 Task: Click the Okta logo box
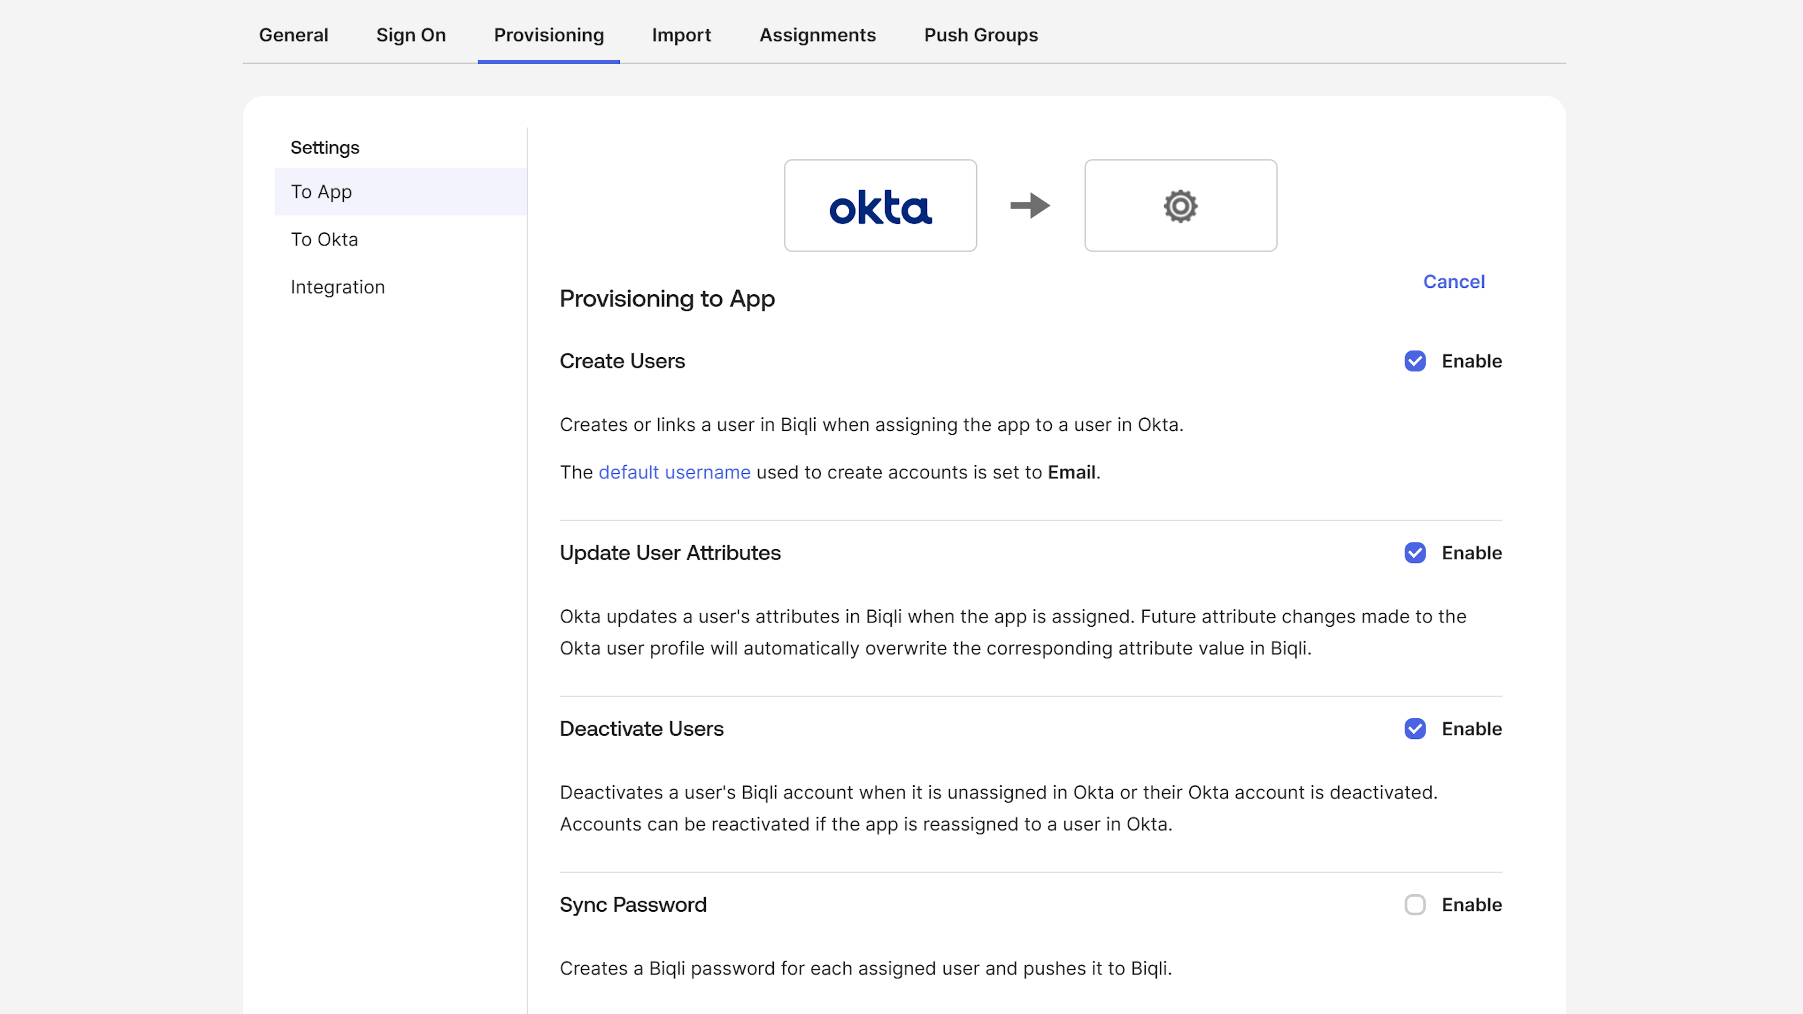click(880, 206)
